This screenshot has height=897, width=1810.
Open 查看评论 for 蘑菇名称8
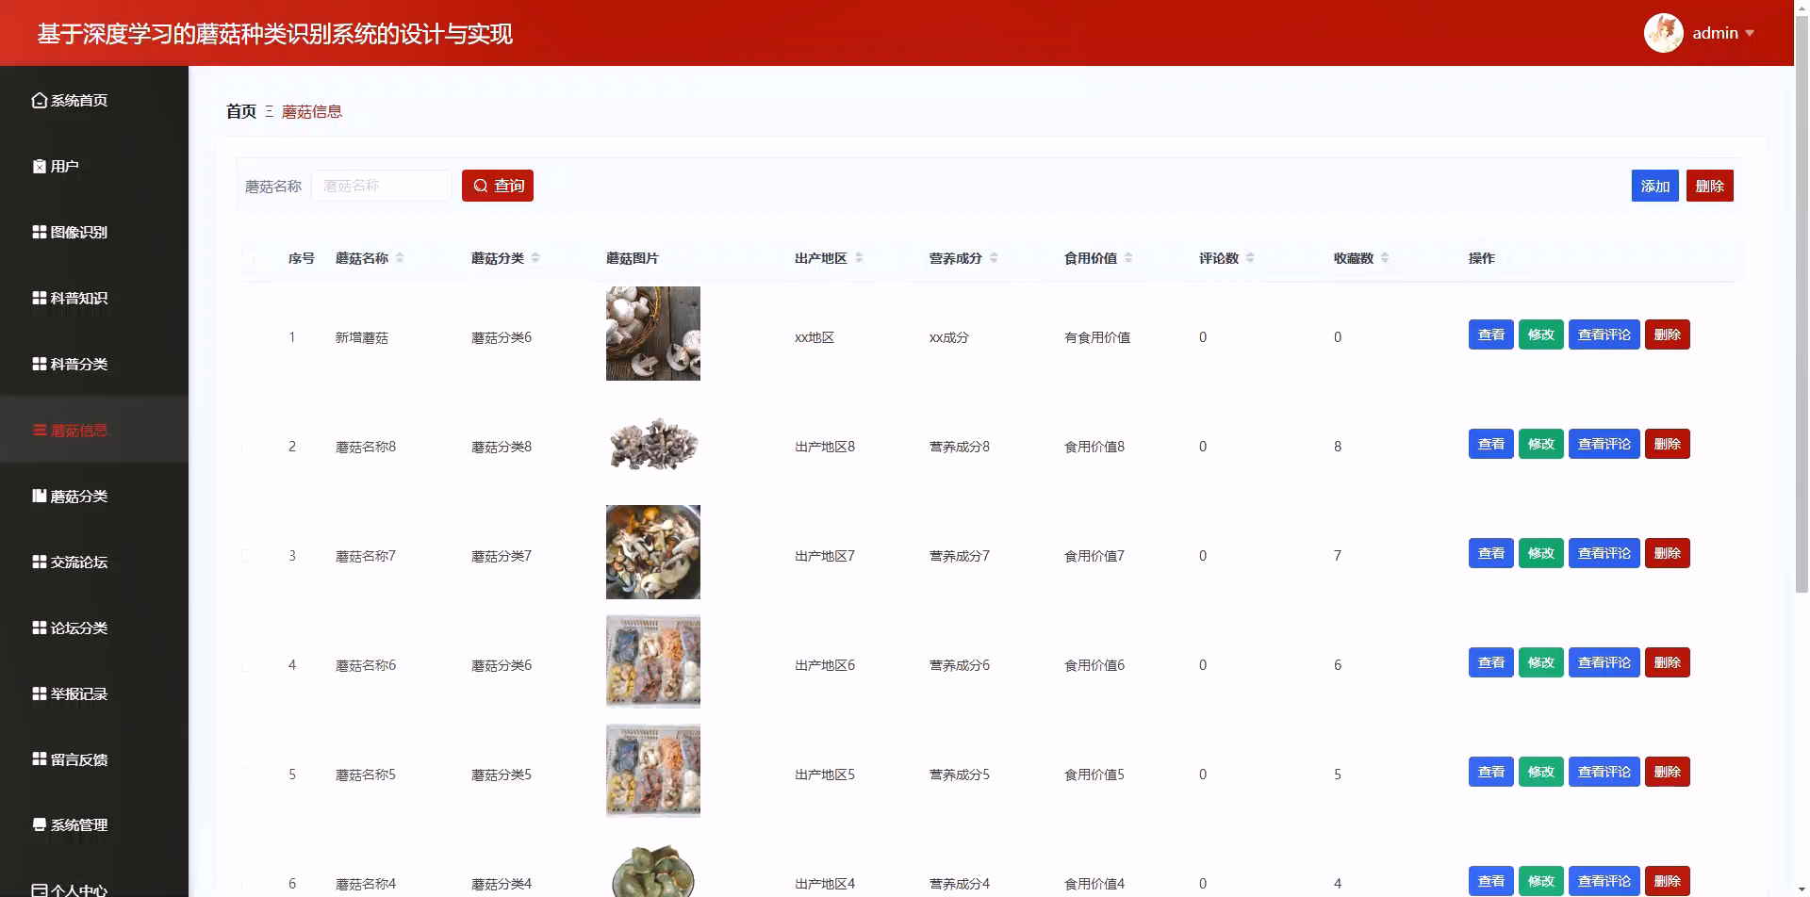click(x=1604, y=443)
